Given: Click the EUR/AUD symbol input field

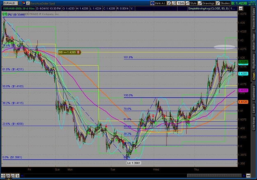Looking at the screenshot, I should point(10,3).
